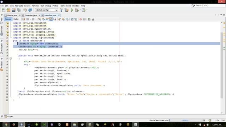Close the consultas.java tab

pyautogui.click(x=59, y=16)
